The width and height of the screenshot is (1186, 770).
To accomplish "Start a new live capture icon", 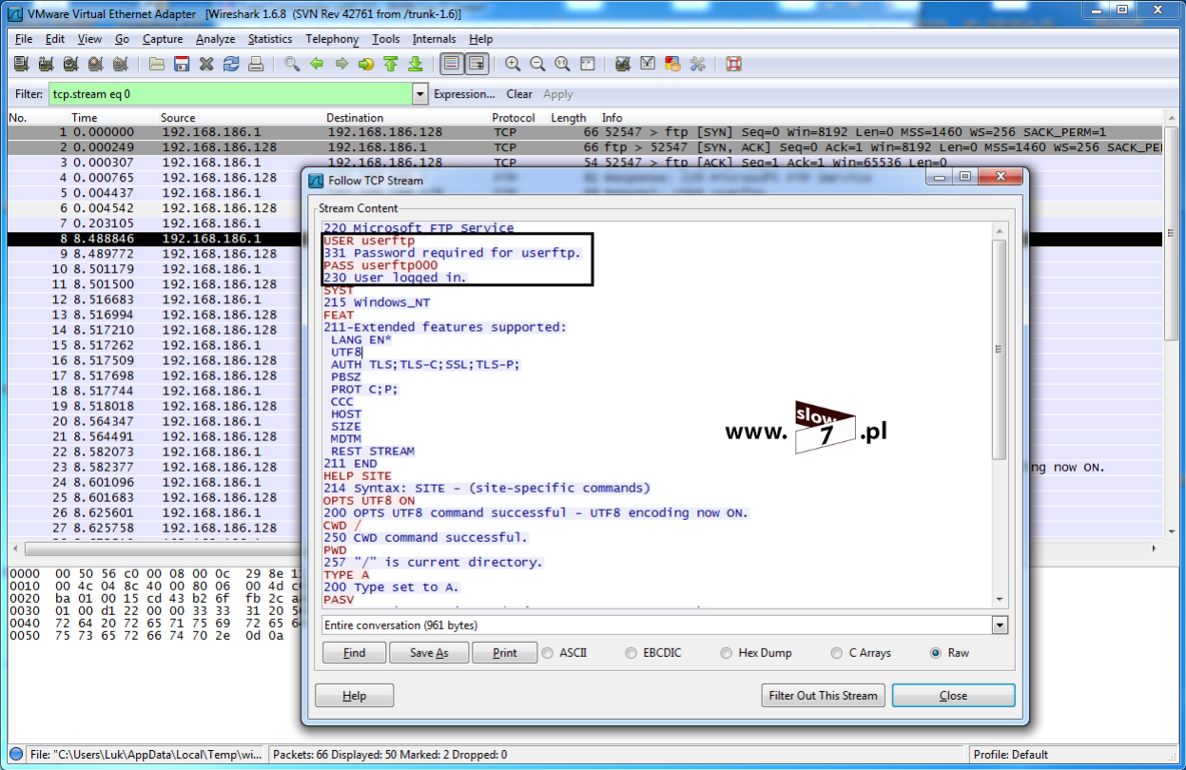I will (69, 64).
